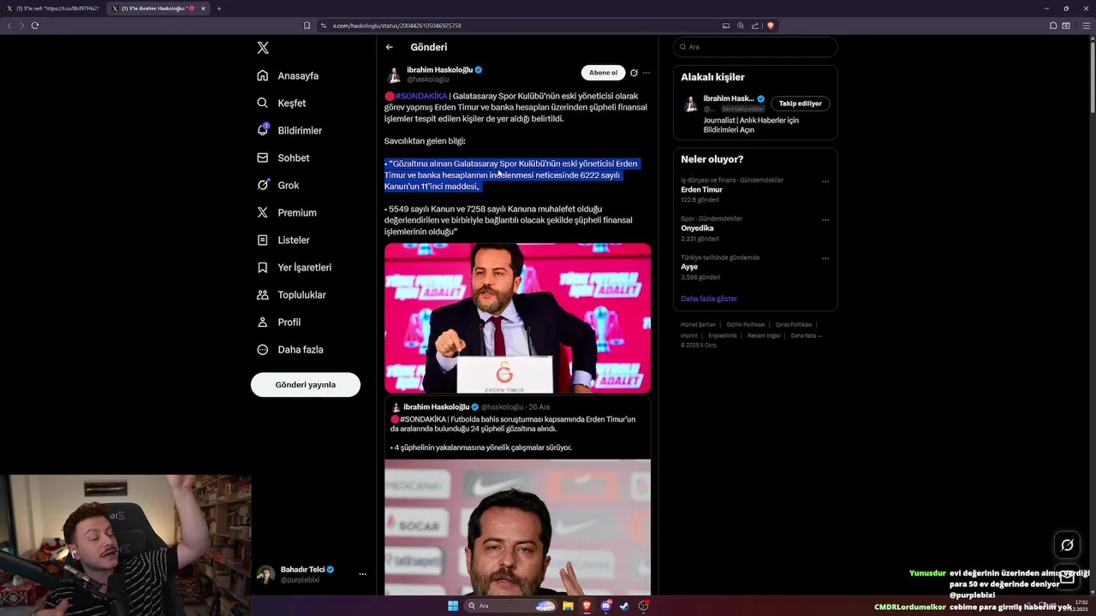
Task: Open Discord from the taskbar
Action: (605, 606)
